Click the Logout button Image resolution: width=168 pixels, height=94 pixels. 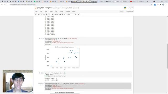click(131, 8)
